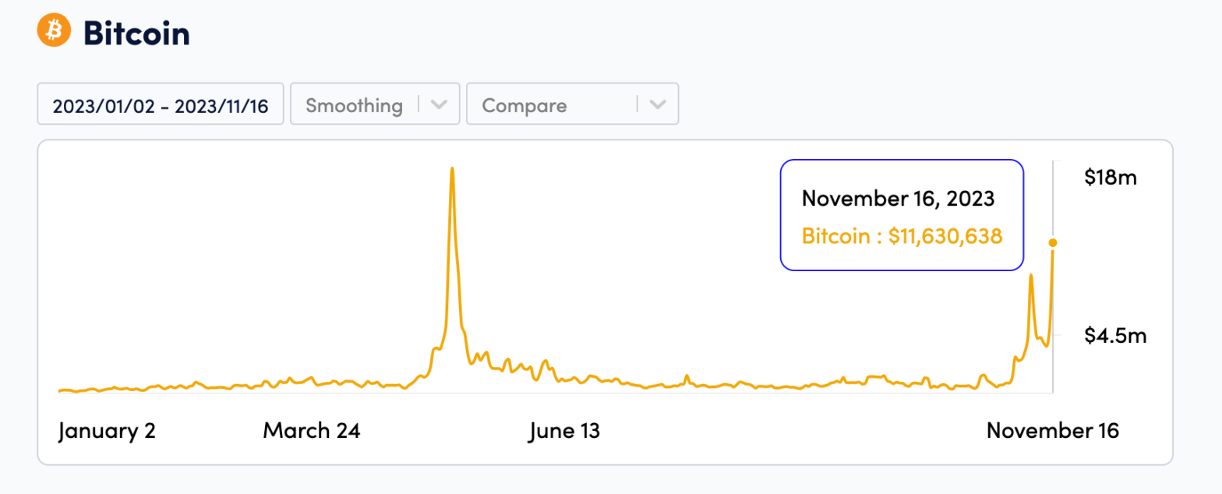
Task: Select the January 2 axis label
Action: coord(108,430)
